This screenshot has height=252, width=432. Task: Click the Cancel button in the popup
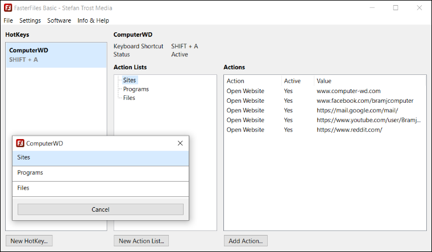[101, 209]
